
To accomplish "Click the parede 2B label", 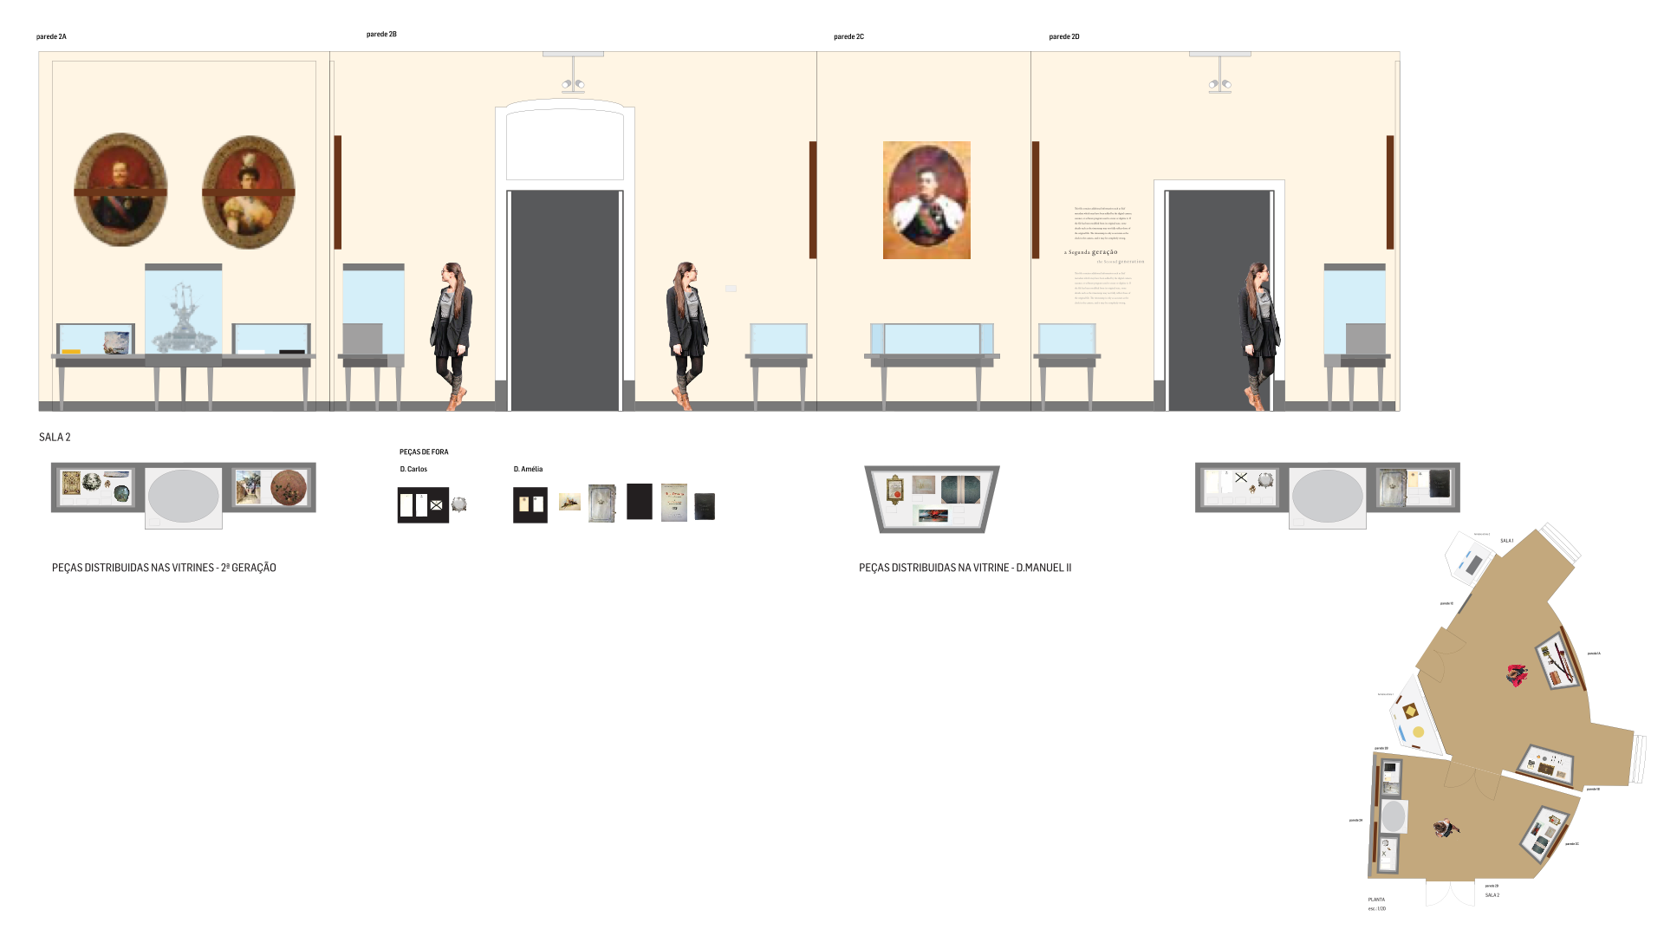I will click(381, 35).
